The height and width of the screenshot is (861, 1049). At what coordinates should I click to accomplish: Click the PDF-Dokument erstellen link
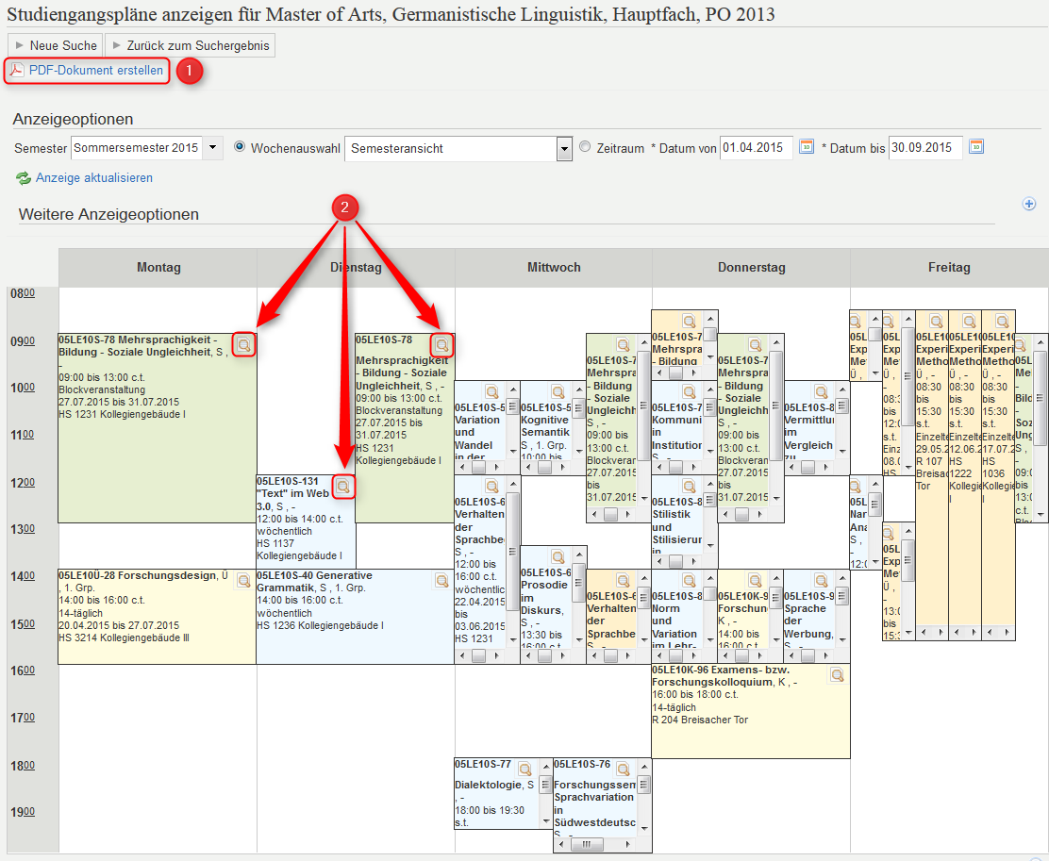(95, 70)
